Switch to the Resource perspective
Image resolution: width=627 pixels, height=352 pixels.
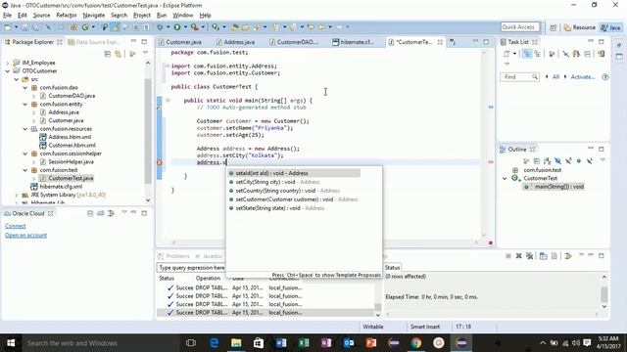point(579,27)
